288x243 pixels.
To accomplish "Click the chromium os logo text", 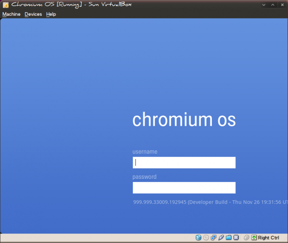I will 184,119.
